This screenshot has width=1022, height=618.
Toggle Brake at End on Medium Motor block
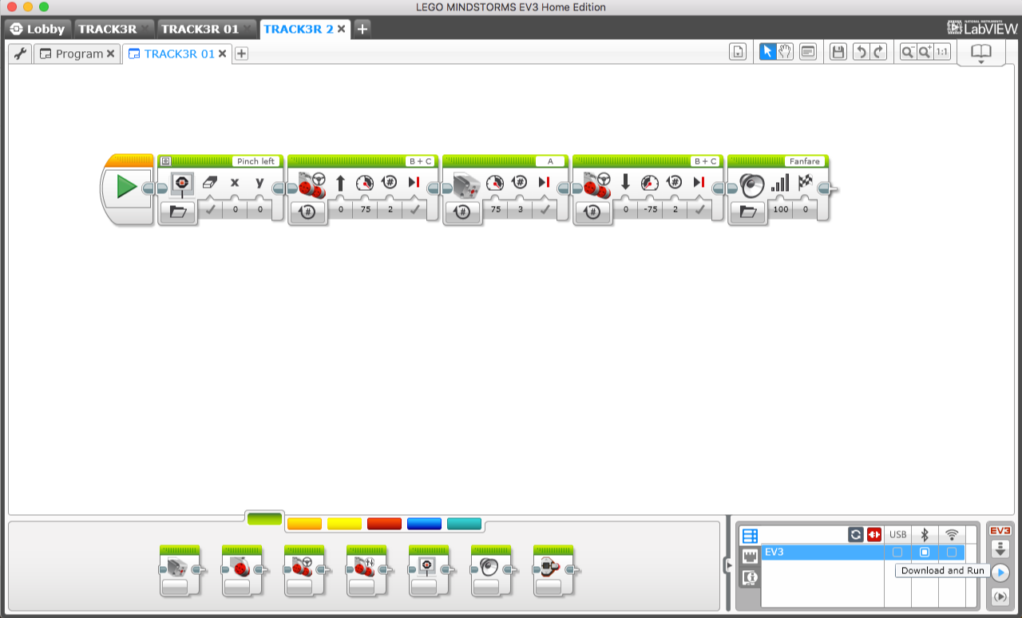[x=545, y=211]
